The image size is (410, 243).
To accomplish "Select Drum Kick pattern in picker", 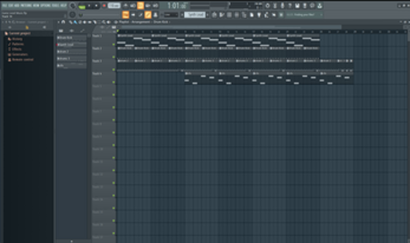I will pyautogui.click(x=71, y=38).
